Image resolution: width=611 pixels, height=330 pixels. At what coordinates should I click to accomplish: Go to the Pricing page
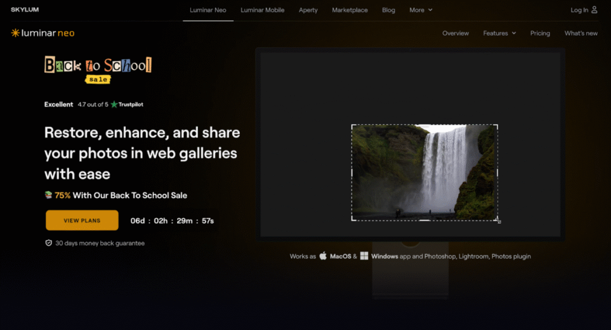tap(539, 33)
